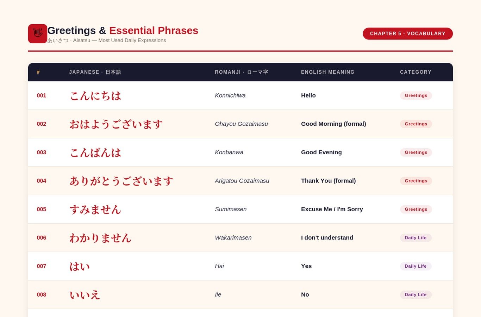Screen dimensions: 481x317
Task: Click the Greetings & Essential Phrases title
Action: [x=123, y=31]
